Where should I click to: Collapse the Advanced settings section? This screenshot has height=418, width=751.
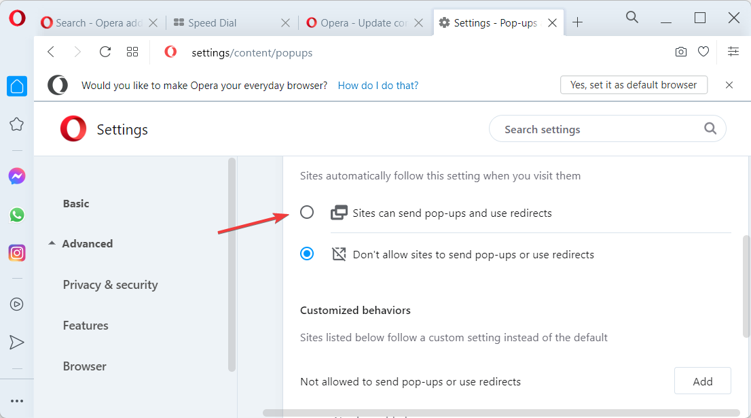[x=81, y=243]
